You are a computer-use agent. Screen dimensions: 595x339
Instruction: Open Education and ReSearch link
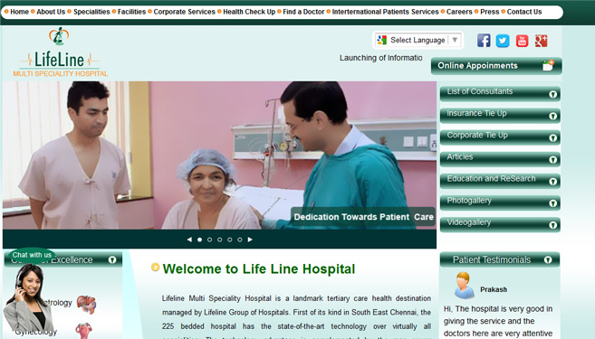[x=491, y=179]
